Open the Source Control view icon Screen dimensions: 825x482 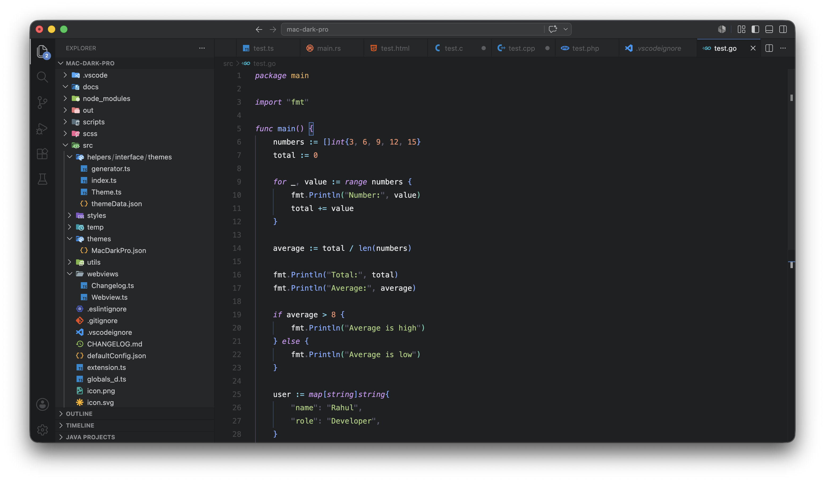(x=42, y=102)
